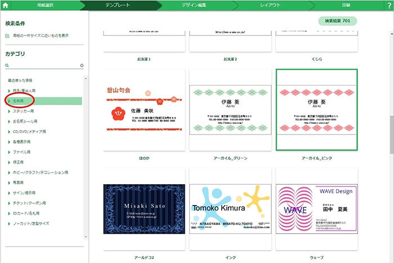This screenshot has height=263, width=394.
Task: Select the ウェーブ template thumbnail
Action: click(316, 209)
